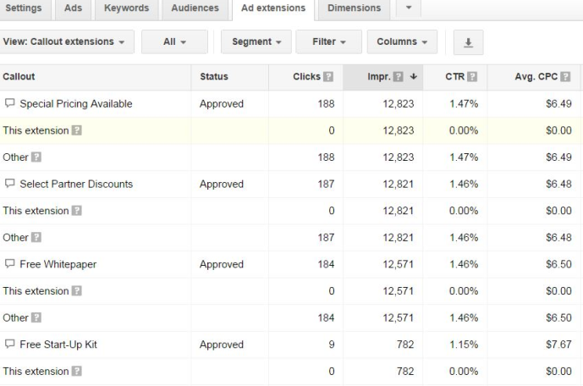Click the 12,571 impressions for Free Whitepaper
This screenshot has height=386, width=583.
(399, 264)
